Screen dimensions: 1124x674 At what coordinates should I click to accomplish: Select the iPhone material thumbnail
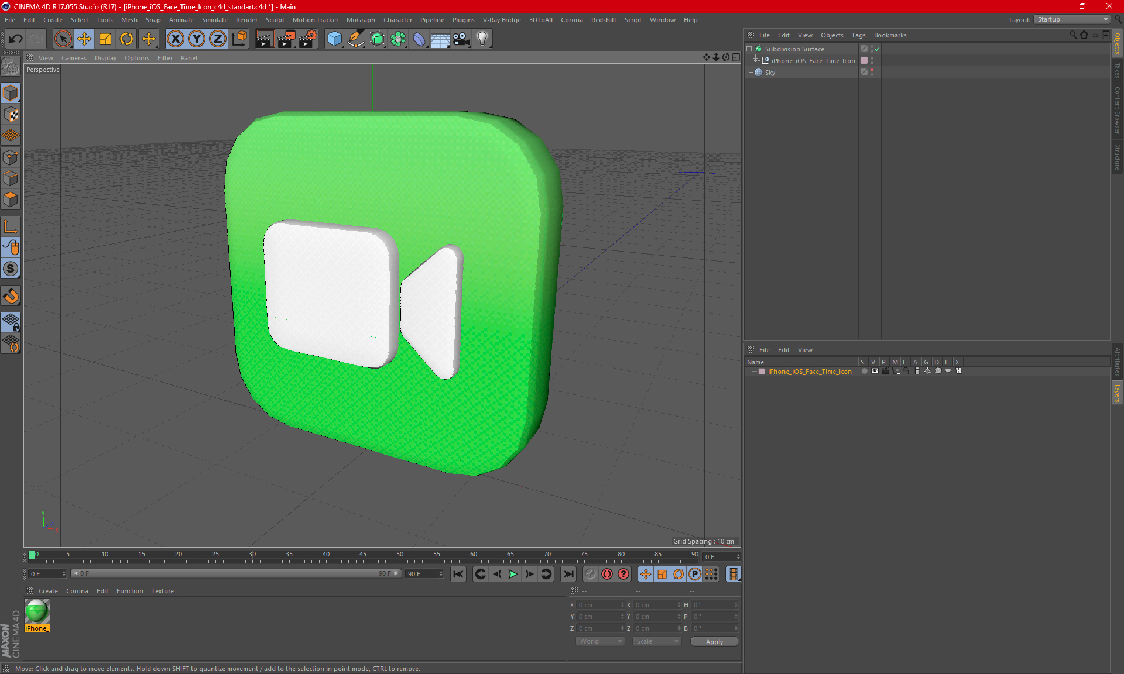tap(37, 612)
